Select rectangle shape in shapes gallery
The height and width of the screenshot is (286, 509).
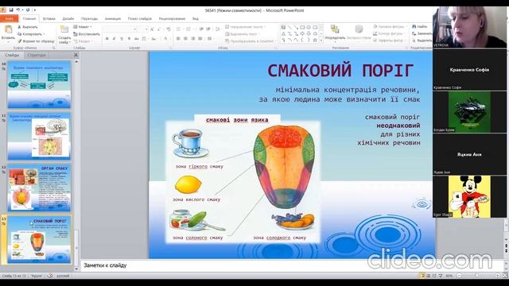click(x=302, y=28)
